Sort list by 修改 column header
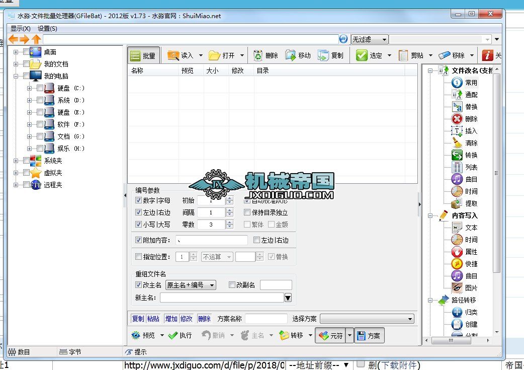The image size is (524, 370). [241, 70]
